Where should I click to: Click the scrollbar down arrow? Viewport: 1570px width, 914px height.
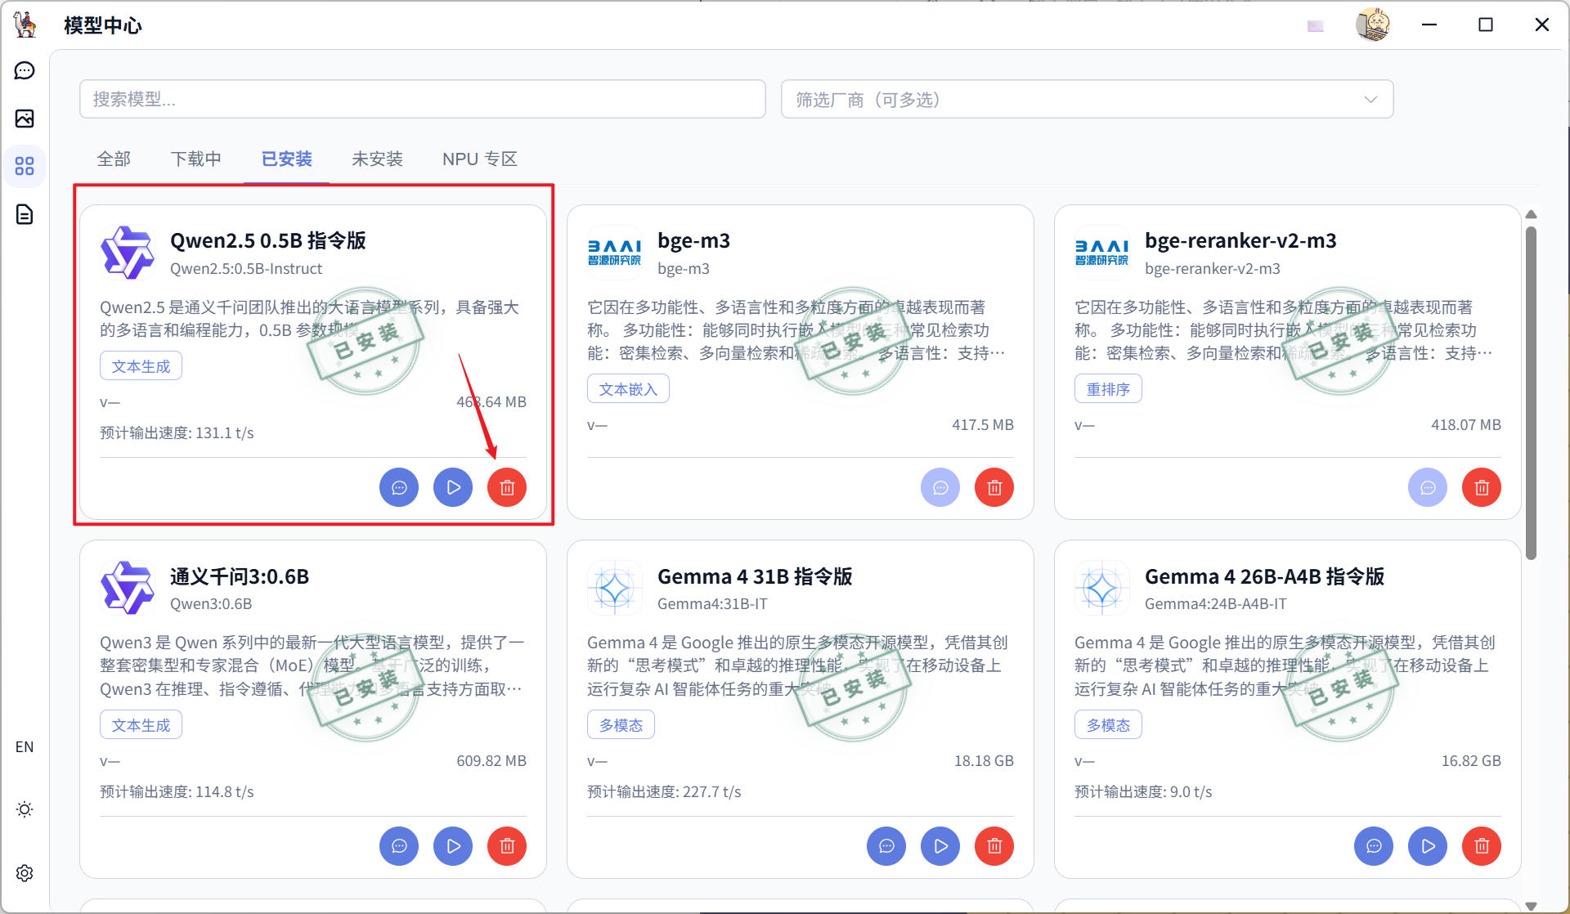pyautogui.click(x=1532, y=905)
